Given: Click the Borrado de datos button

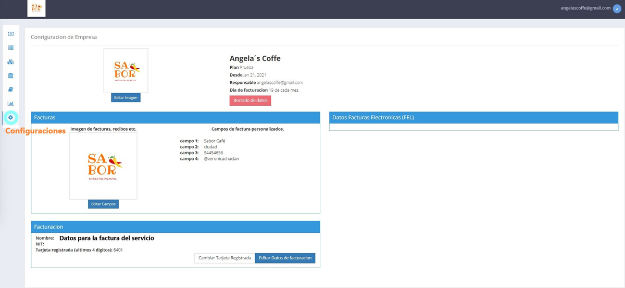Looking at the screenshot, I should pyautogui.click(x=250, y=101).
